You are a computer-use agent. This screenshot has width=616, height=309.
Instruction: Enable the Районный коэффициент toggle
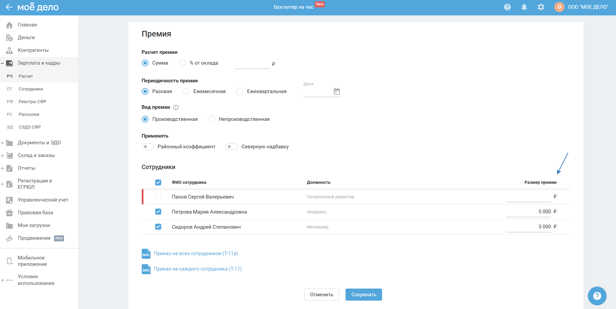(x=148, y=147)
